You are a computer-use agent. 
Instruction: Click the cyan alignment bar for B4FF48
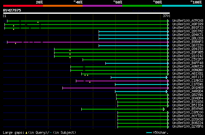(136, 63)
